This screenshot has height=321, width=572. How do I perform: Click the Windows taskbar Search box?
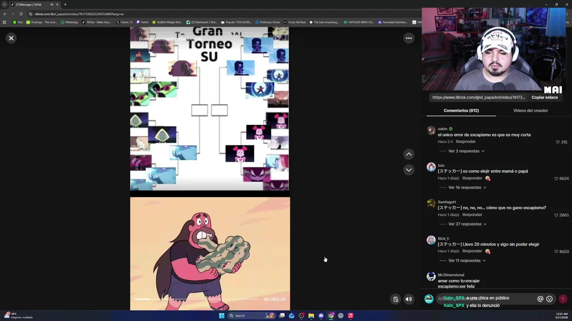(x=251, y=316)
